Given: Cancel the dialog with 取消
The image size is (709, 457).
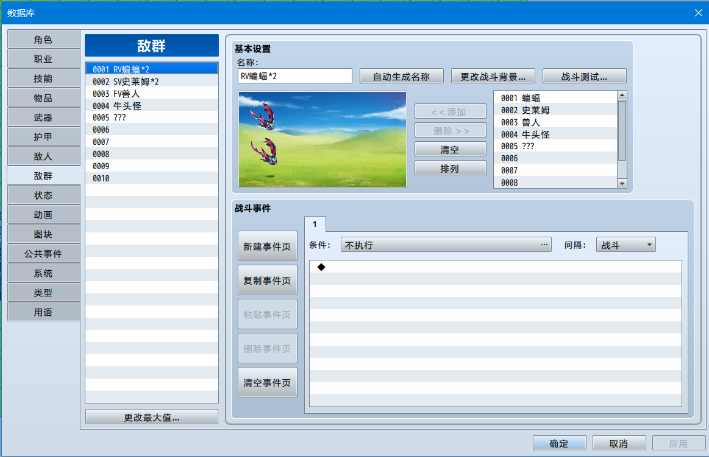Looking at the screenshot, I should coord(619,443).
